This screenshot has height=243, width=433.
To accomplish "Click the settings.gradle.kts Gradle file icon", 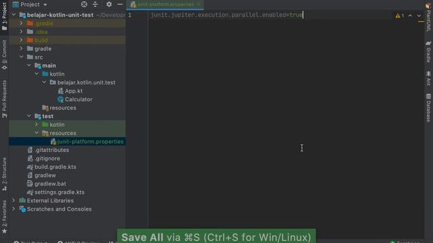I will [x=30, y=192].
